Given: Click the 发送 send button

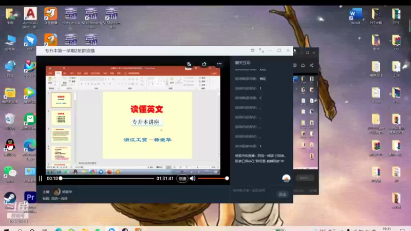Looking at the screenshot, I should (x=282, y=195).
